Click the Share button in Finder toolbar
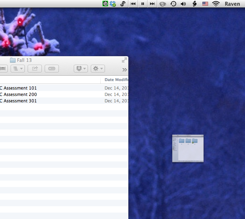 coord(35,69)
